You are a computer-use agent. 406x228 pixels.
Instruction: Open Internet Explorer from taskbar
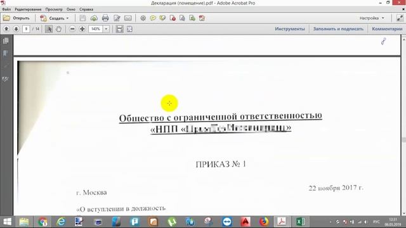[61, 222]
